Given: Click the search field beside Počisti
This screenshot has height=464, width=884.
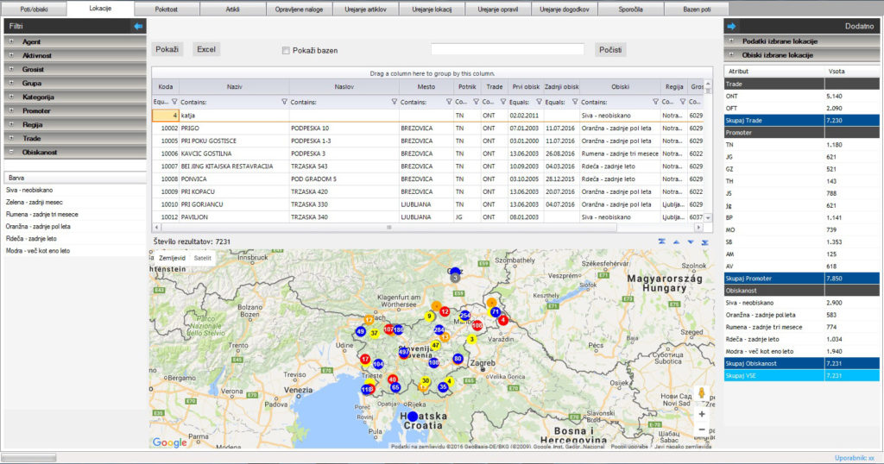Looking at the screenshot, I should coord(508,50).
